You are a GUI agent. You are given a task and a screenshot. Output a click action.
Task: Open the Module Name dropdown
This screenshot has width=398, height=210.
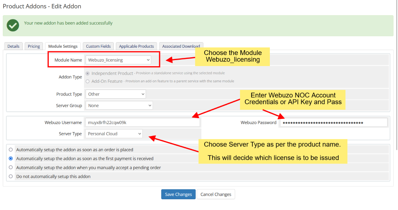(118, 60)
